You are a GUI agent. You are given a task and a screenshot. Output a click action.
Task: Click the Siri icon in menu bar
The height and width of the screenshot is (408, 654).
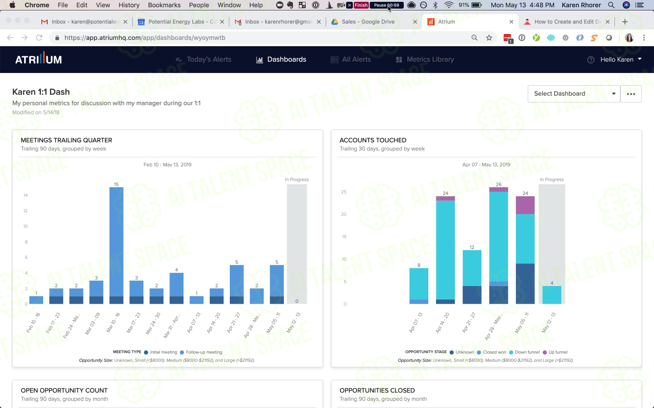pyautogui.click(x=626, y=5)
